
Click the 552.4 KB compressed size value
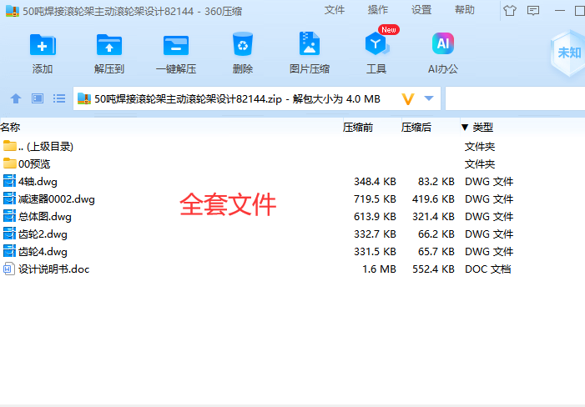pos(433,269)
